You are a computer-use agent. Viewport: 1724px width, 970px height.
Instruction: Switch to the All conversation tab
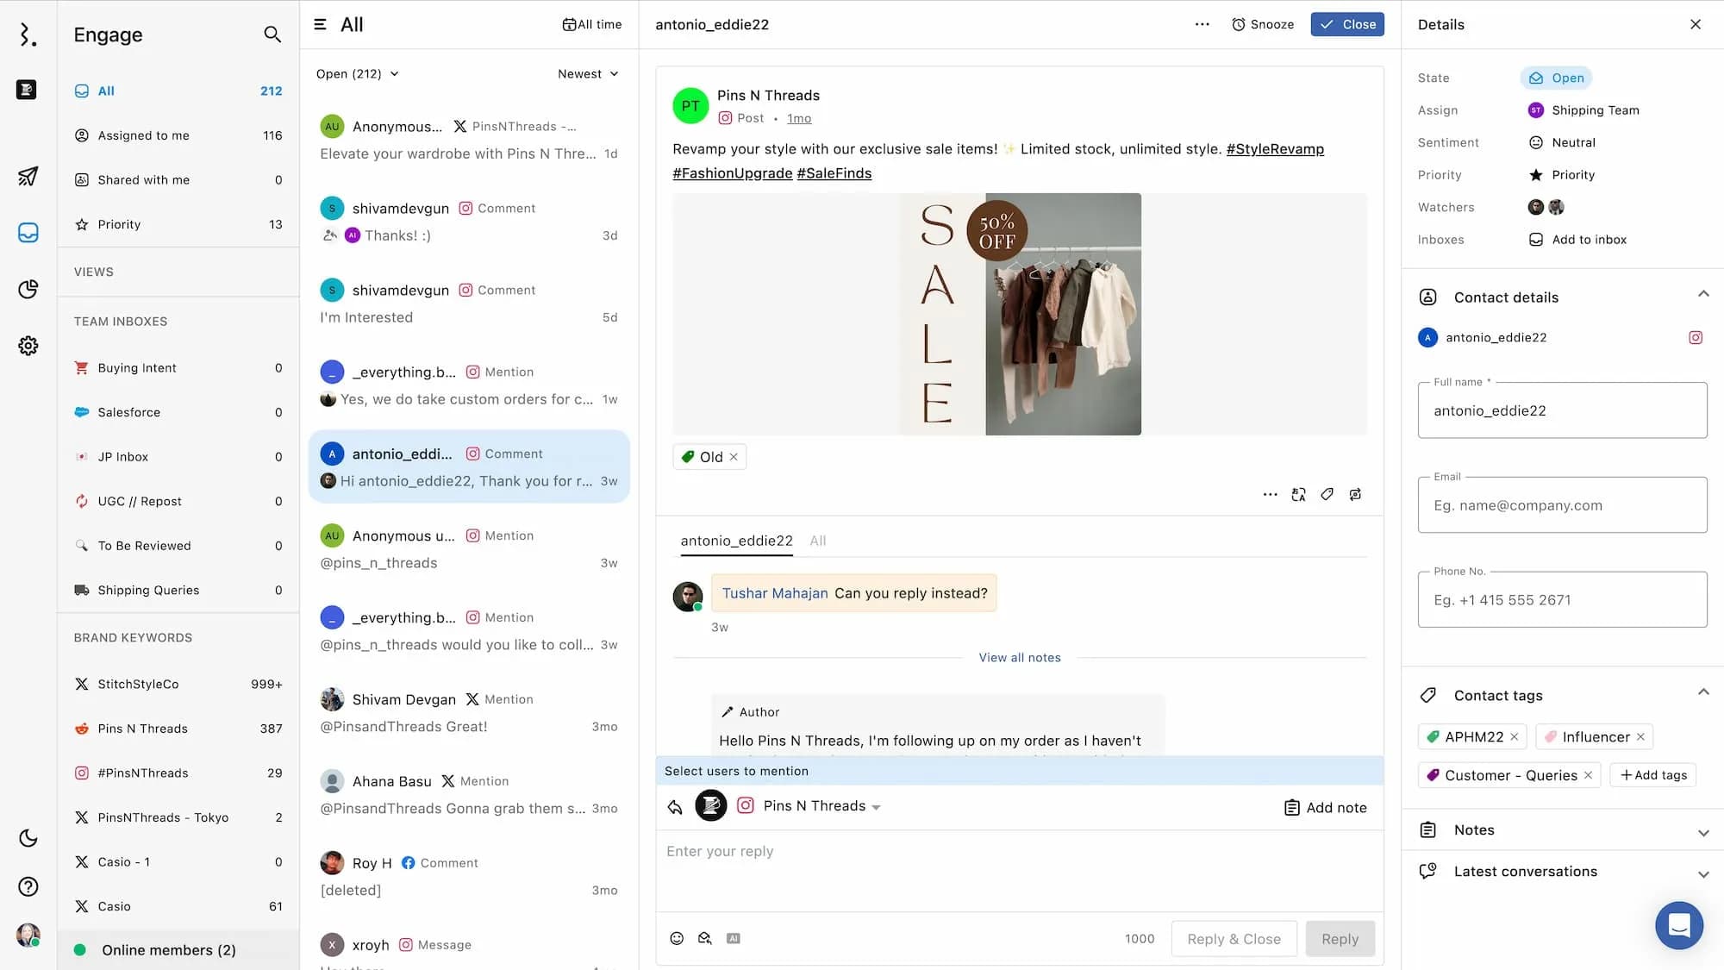coord(817,541)
